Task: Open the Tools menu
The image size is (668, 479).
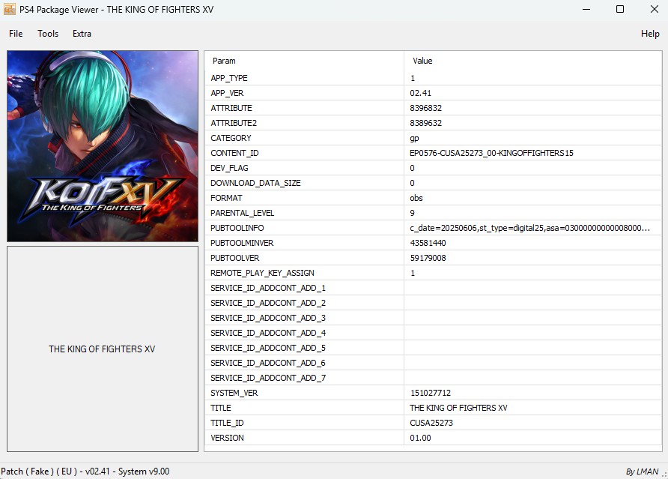Action: 48,34
